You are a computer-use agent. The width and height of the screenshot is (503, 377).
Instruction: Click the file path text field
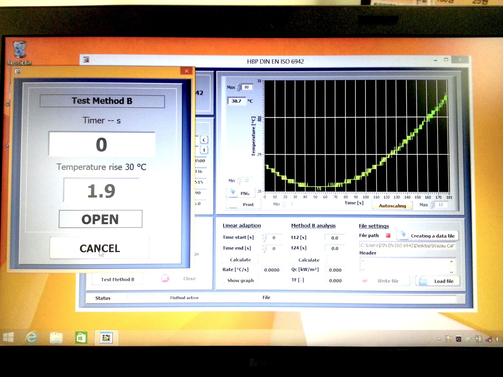pos(407,245)
